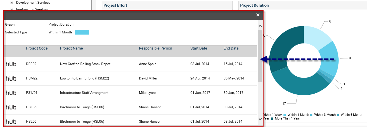Expand the Engineering Services tree node
Viewport: 367px width, 127px height.
[x=12, y=9]
